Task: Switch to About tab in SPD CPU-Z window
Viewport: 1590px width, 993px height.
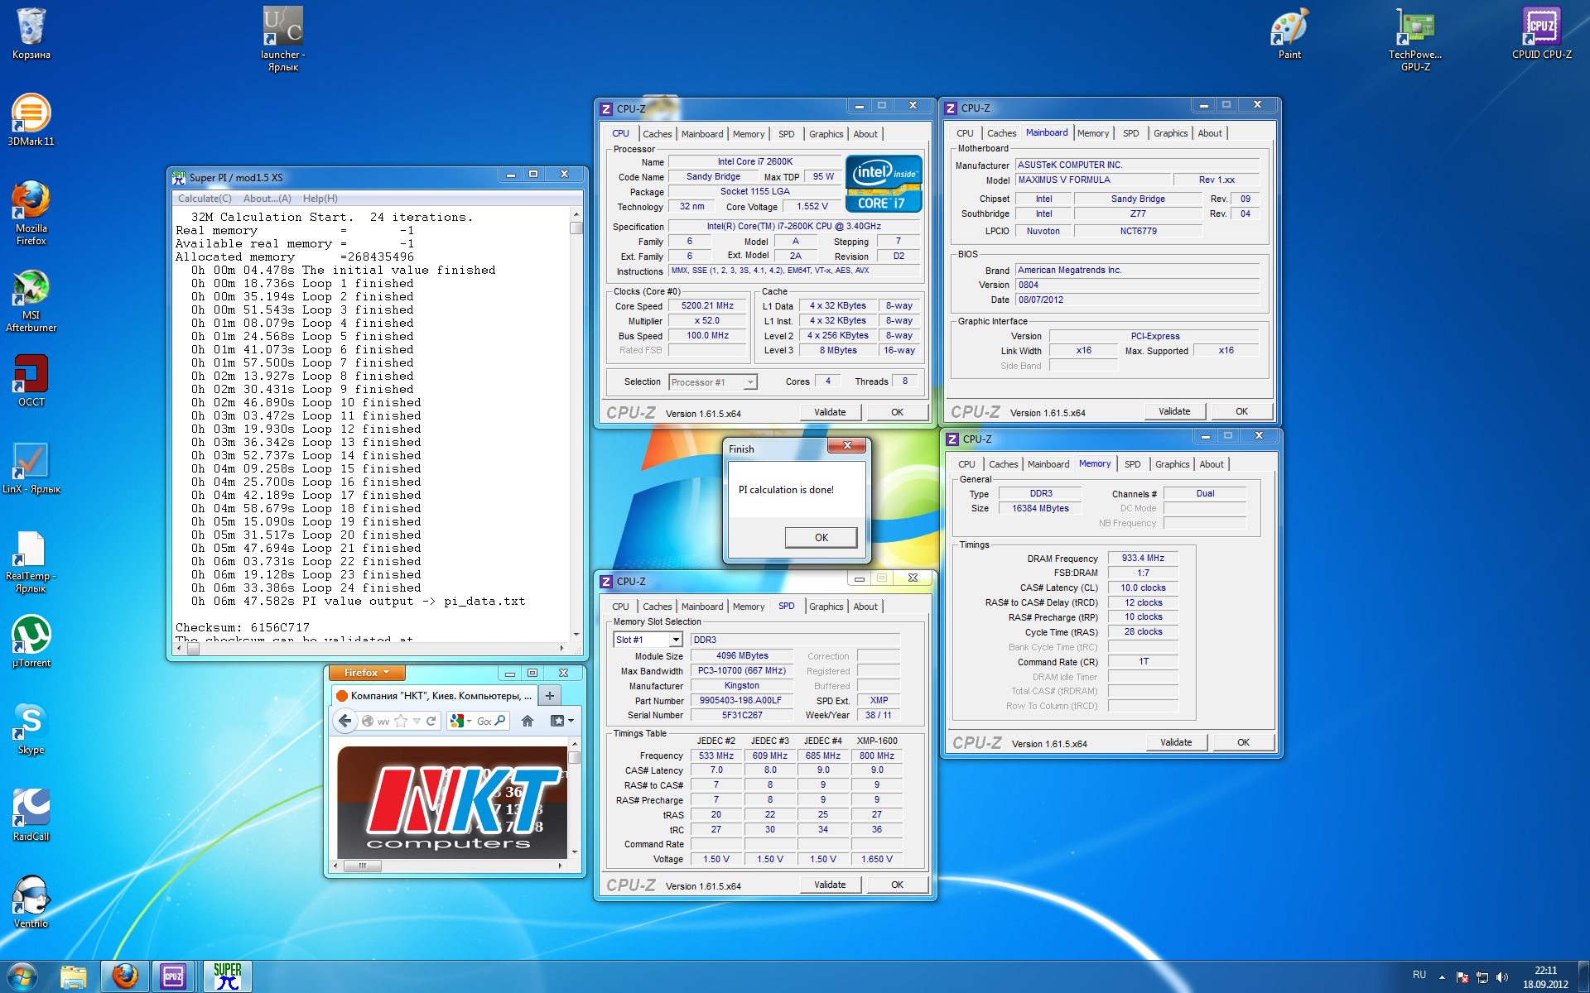Action: tap(865, 607)
